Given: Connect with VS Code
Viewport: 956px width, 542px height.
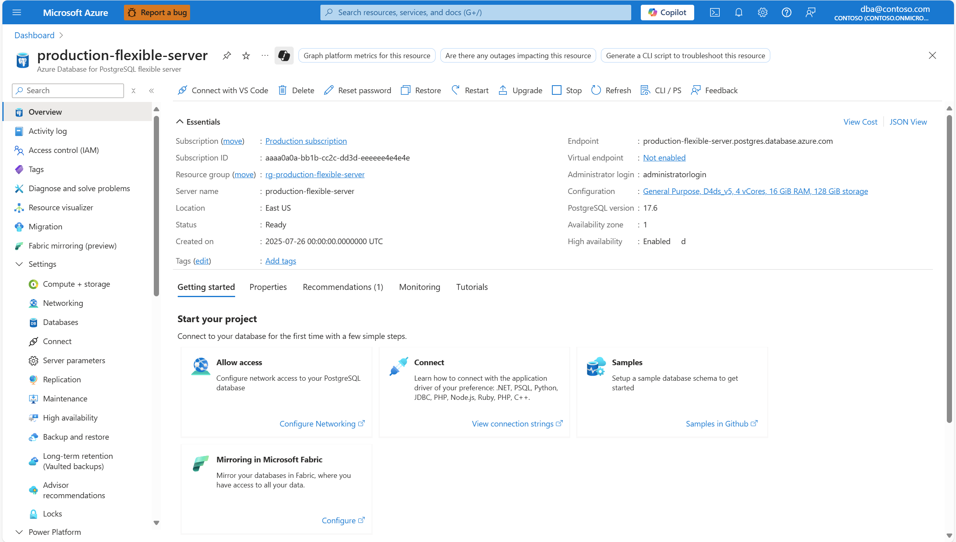Looking at the screenshot, I should tap(223, 90).
